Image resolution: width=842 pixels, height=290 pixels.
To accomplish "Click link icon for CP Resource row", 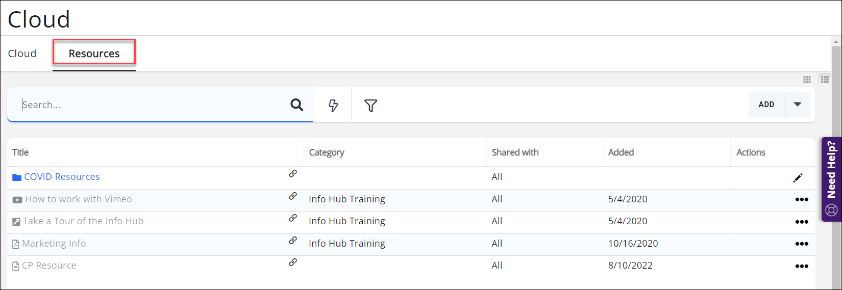I will [293, 262].
